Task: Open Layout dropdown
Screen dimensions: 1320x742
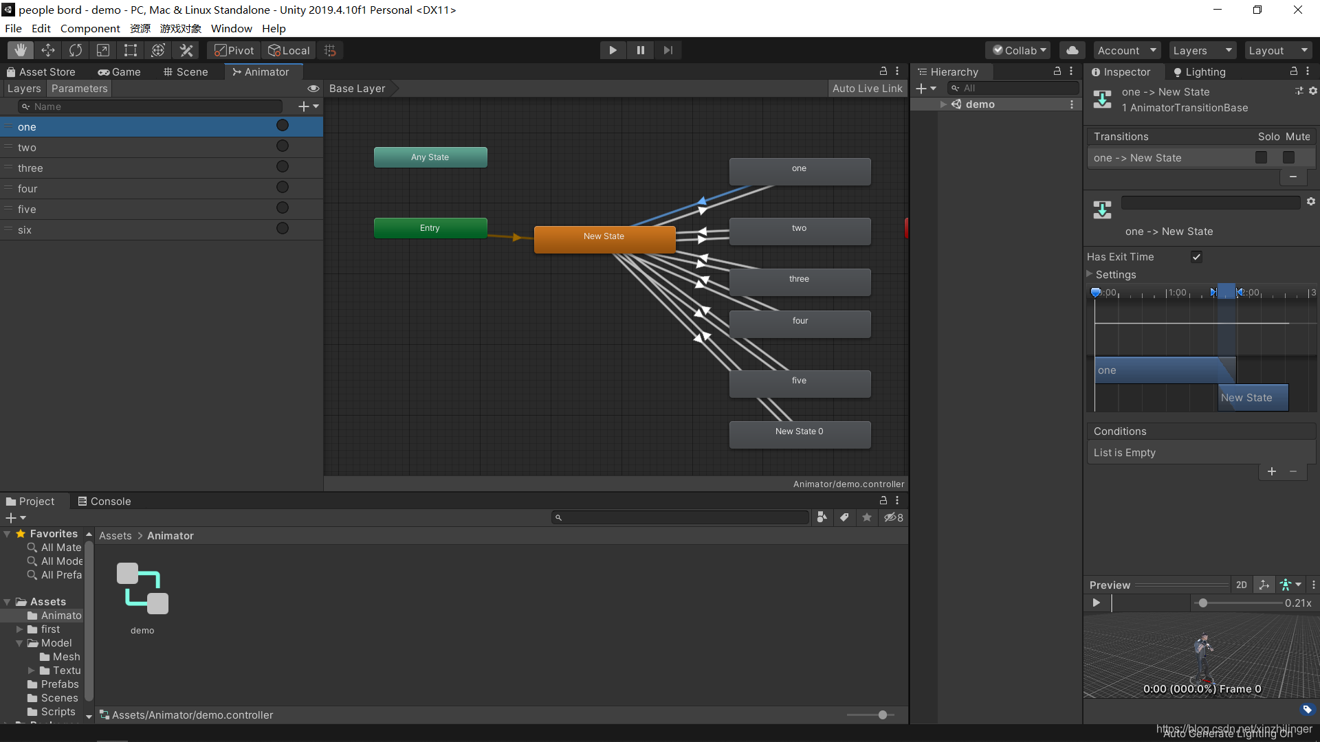Action: [x=1277, y=50]
